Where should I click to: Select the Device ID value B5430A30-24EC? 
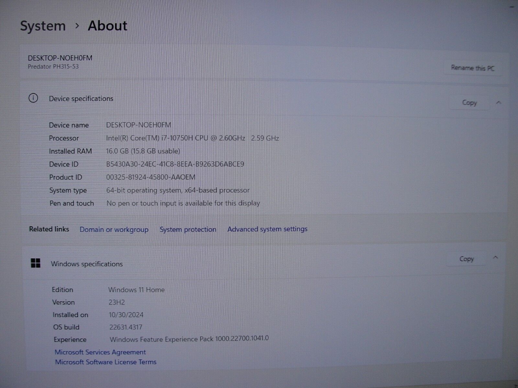click(175, 164)
